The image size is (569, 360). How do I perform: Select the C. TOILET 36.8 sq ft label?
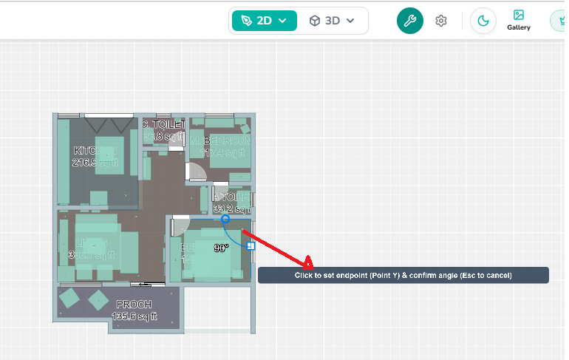point(163,130)
